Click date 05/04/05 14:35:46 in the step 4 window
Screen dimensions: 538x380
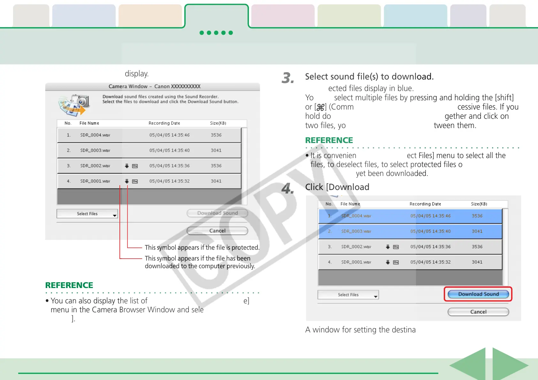coord(430,216)
